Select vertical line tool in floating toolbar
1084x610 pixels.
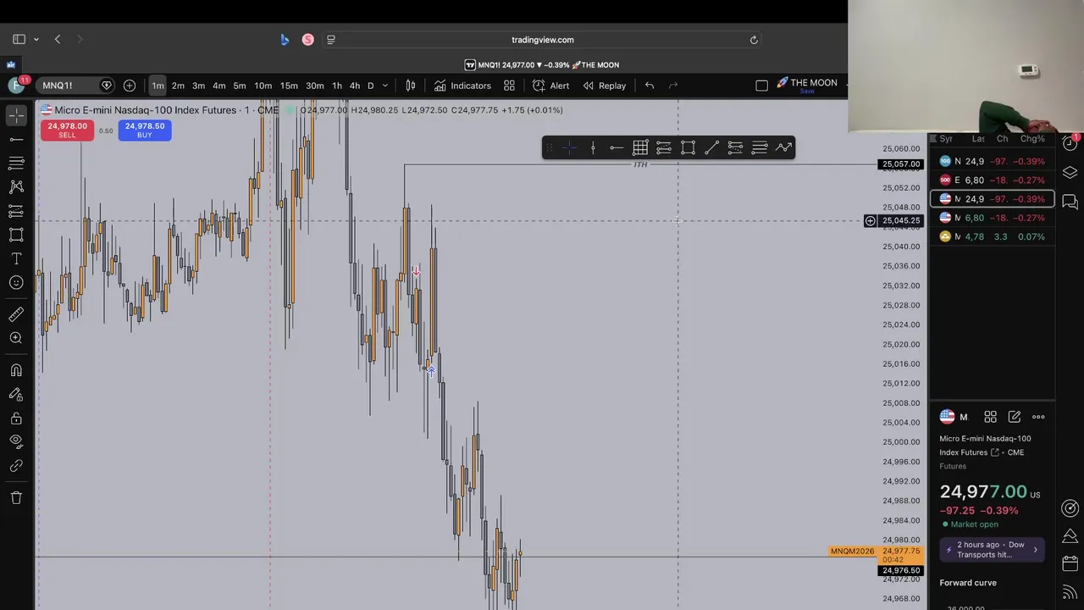(x=593, y=148)
